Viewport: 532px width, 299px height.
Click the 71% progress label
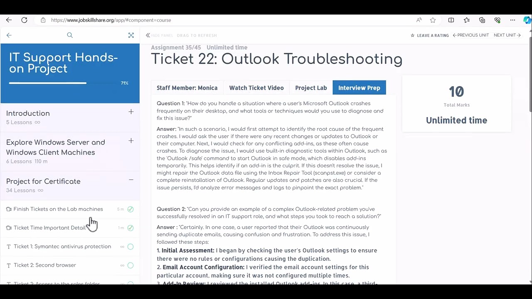coord(125,83)
